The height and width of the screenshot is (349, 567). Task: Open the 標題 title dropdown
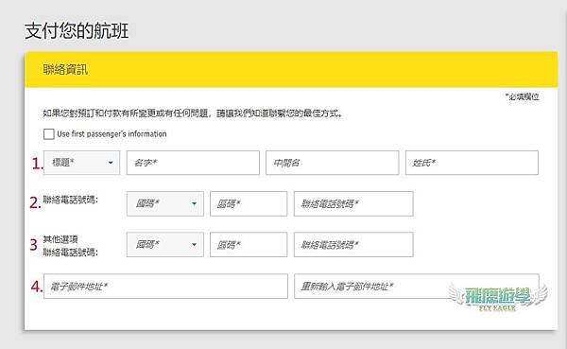click(x=81, y=163)
